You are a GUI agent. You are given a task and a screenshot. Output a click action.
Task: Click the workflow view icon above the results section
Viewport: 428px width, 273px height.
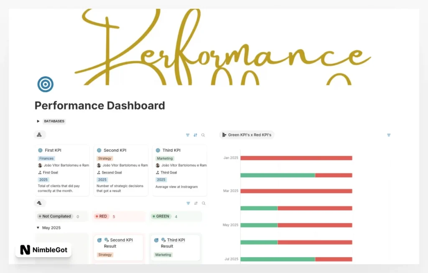[40, 203]
